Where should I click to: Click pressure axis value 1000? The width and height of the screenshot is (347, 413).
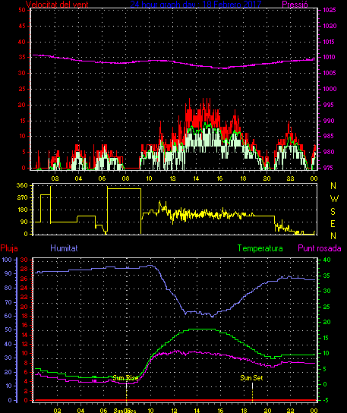[x=330, y=89]
